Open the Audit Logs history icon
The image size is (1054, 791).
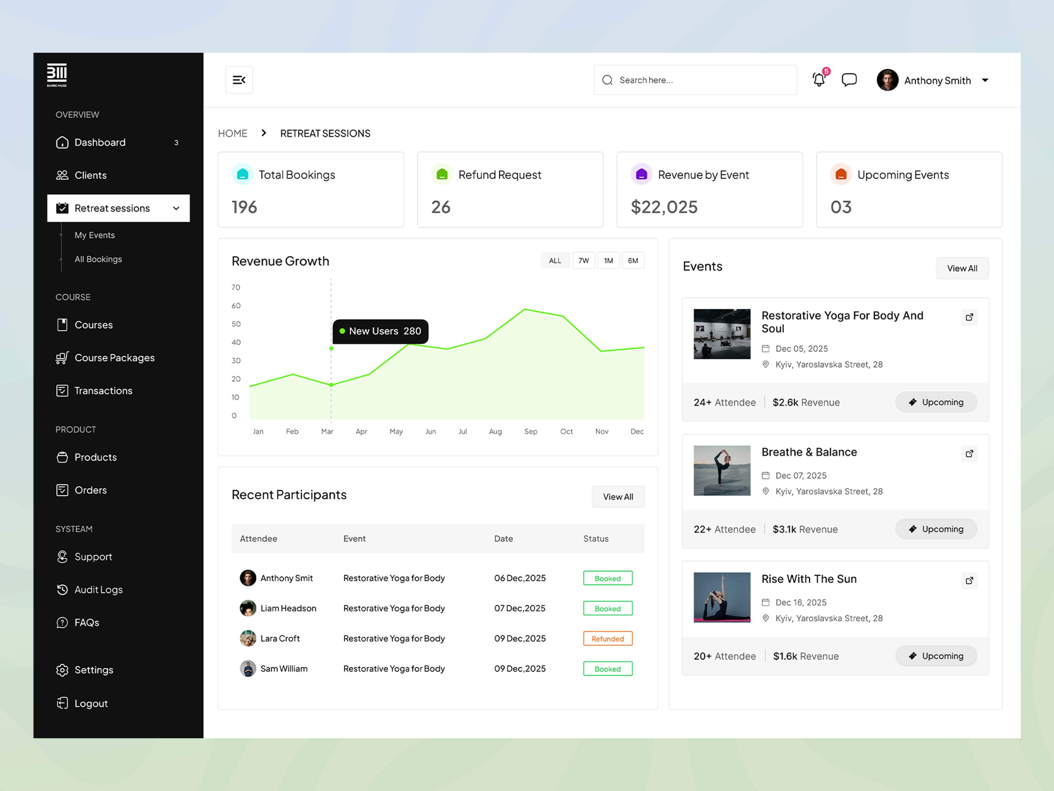[62, 589]
